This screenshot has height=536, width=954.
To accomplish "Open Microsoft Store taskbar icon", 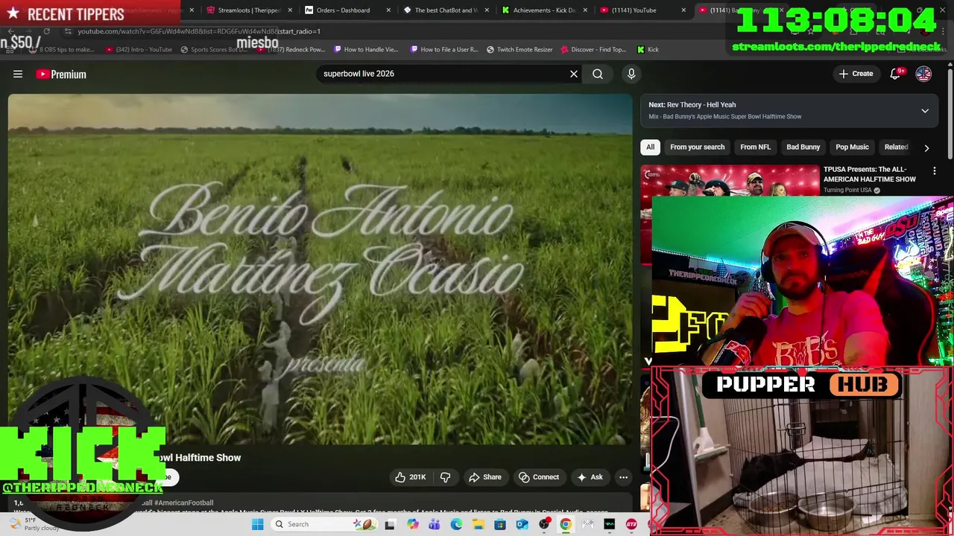I will pos(500,524).
